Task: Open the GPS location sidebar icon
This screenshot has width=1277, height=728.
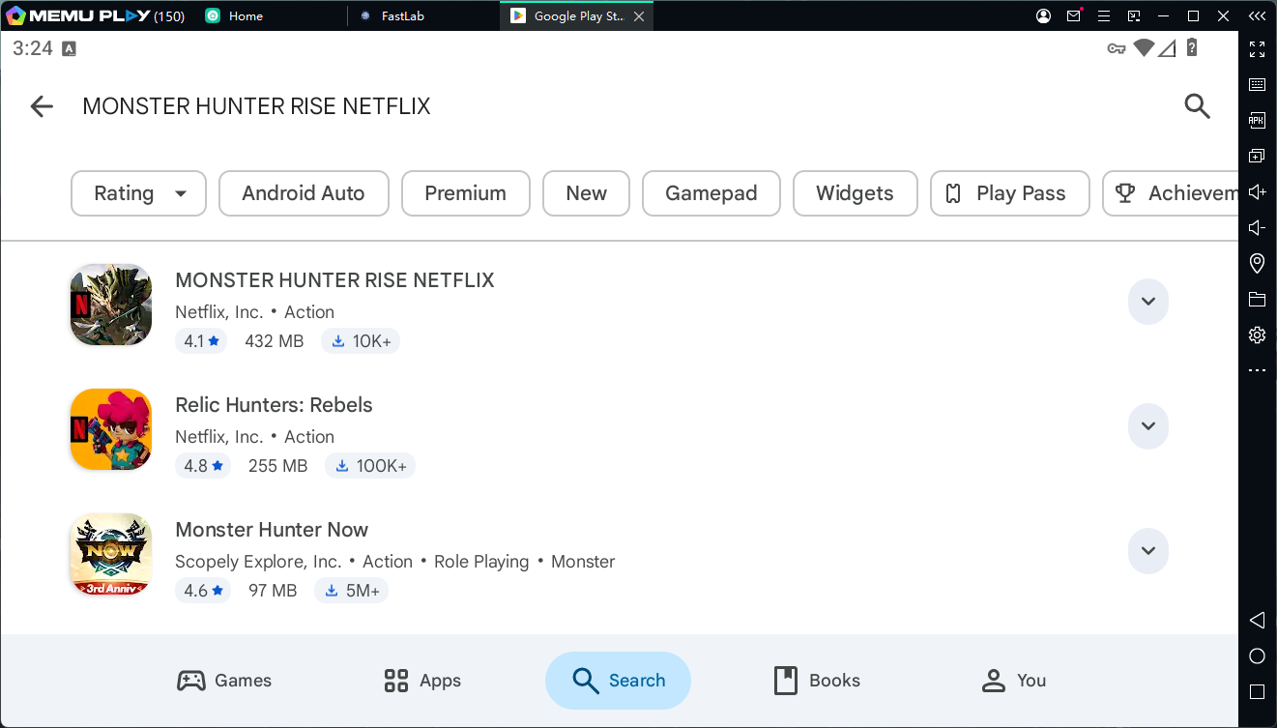Action: (x=1257, y=263)
